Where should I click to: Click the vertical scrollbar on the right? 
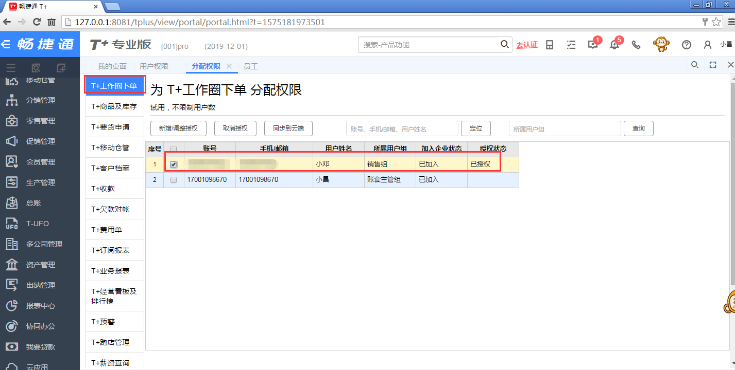pos(731,180)
